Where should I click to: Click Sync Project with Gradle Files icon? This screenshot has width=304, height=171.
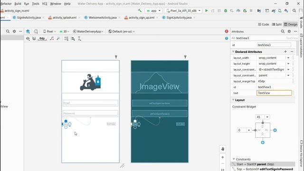[x=274, y=10]
